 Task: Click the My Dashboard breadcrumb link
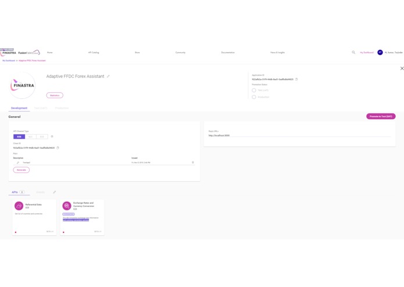pos(9,61)
